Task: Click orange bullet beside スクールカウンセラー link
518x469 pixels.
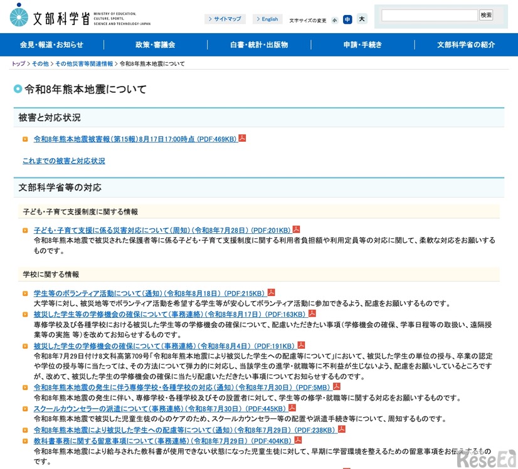Action: click(25, 409)
